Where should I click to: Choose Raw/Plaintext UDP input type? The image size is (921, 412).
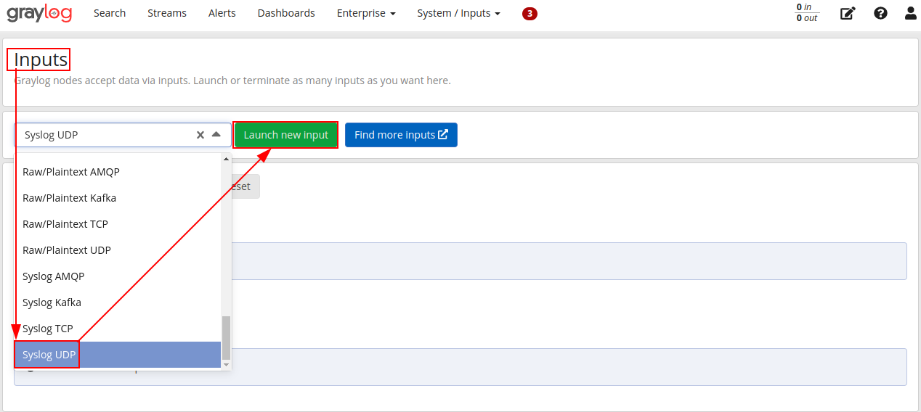point(118,250)
